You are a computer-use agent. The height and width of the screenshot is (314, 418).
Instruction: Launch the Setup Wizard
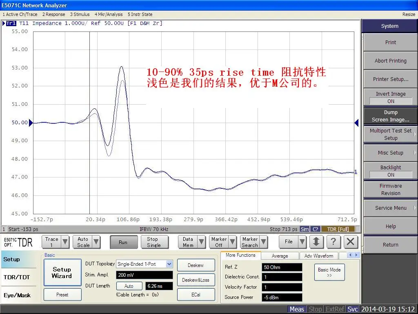[x=62, y=273]
